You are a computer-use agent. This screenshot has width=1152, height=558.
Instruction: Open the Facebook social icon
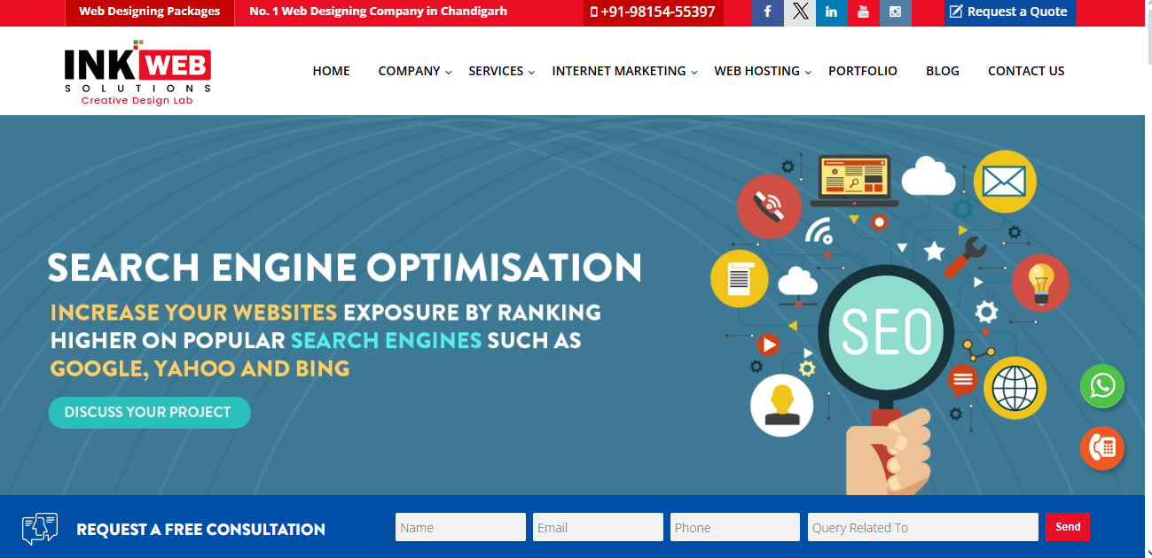click(767, 12)
